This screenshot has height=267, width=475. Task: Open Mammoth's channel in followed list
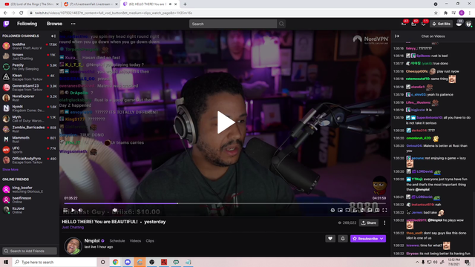pos(30,139)
